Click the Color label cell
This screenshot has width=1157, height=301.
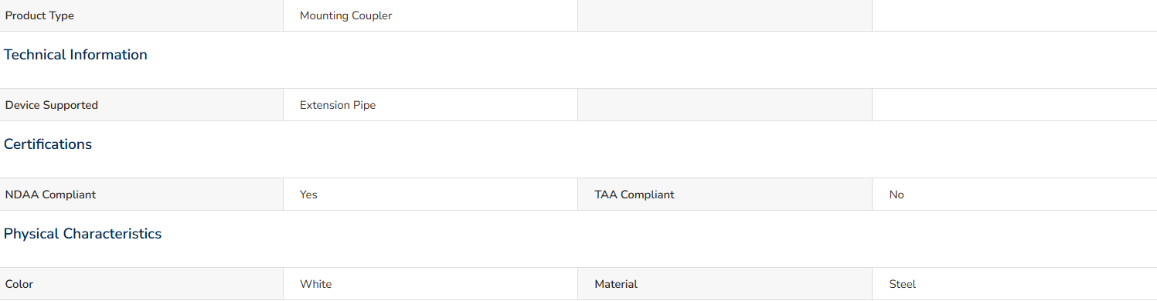pyautogui.click(x=141, y=284)
